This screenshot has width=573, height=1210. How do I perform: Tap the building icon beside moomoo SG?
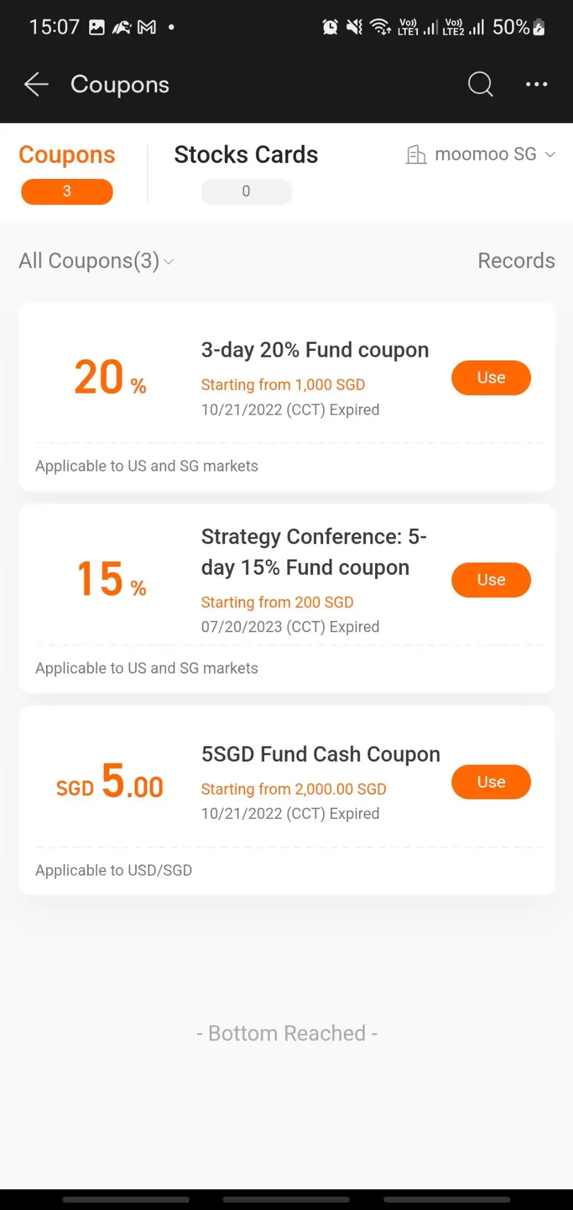tap(416, 155)
